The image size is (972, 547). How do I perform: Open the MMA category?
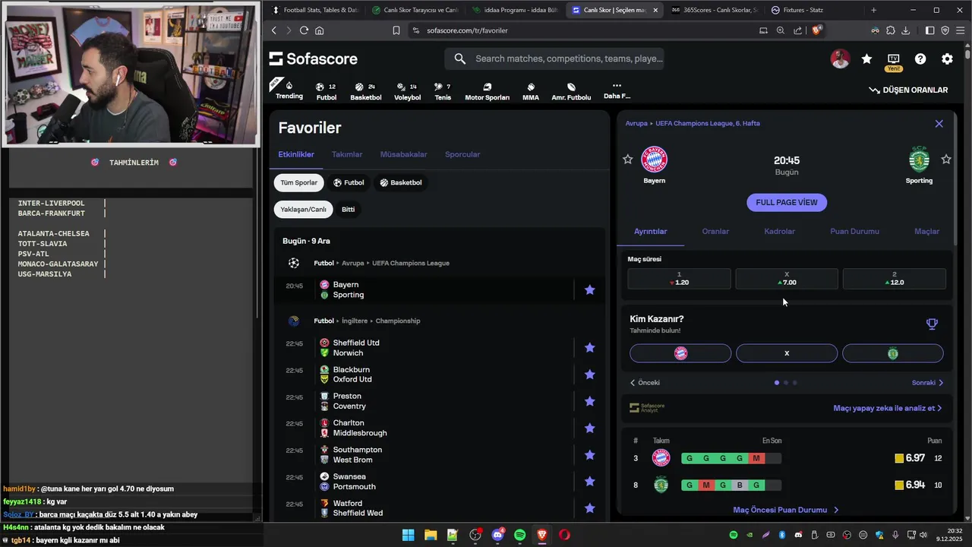pyautogui.click(x=531, y=91)
